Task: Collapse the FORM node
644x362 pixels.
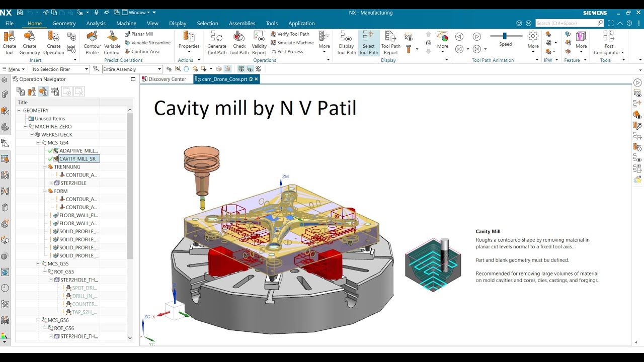Action: 44,191
